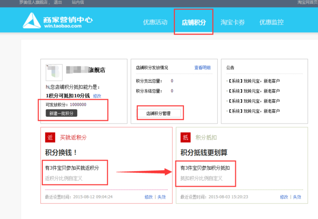This screenshot has height=219, width=318.
Task: Click the 买就返积分 heading
Action: (x=73, y=138)
